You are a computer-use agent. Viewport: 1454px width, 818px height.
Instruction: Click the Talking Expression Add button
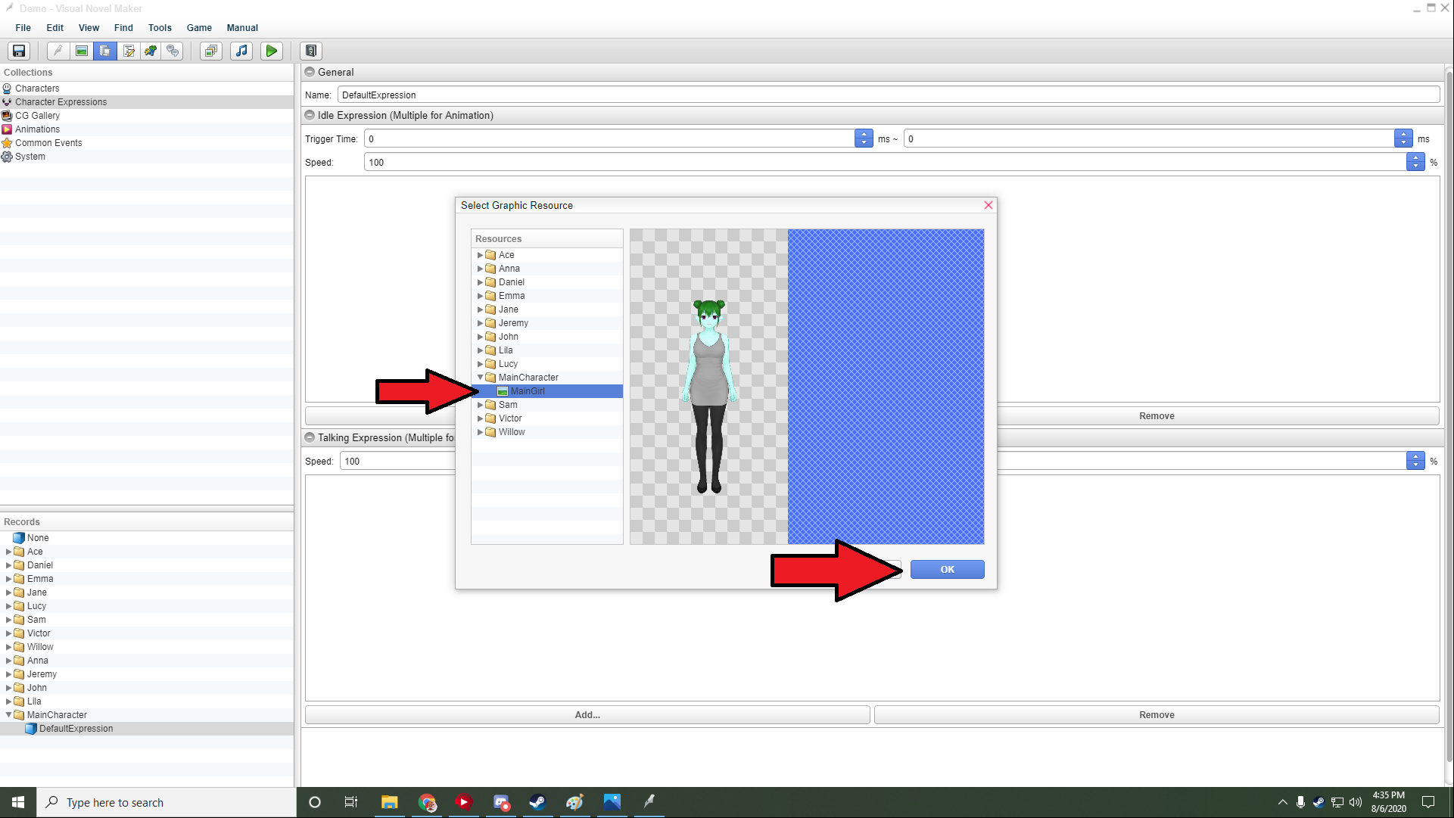coord(587,715)
